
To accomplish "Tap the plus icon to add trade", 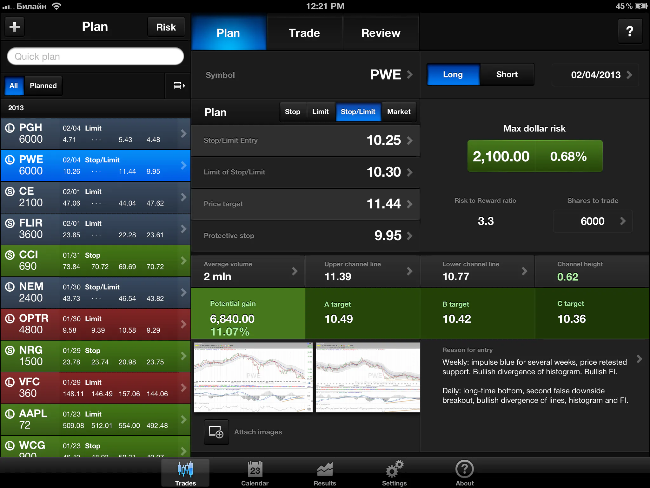I will click(15, 27).
